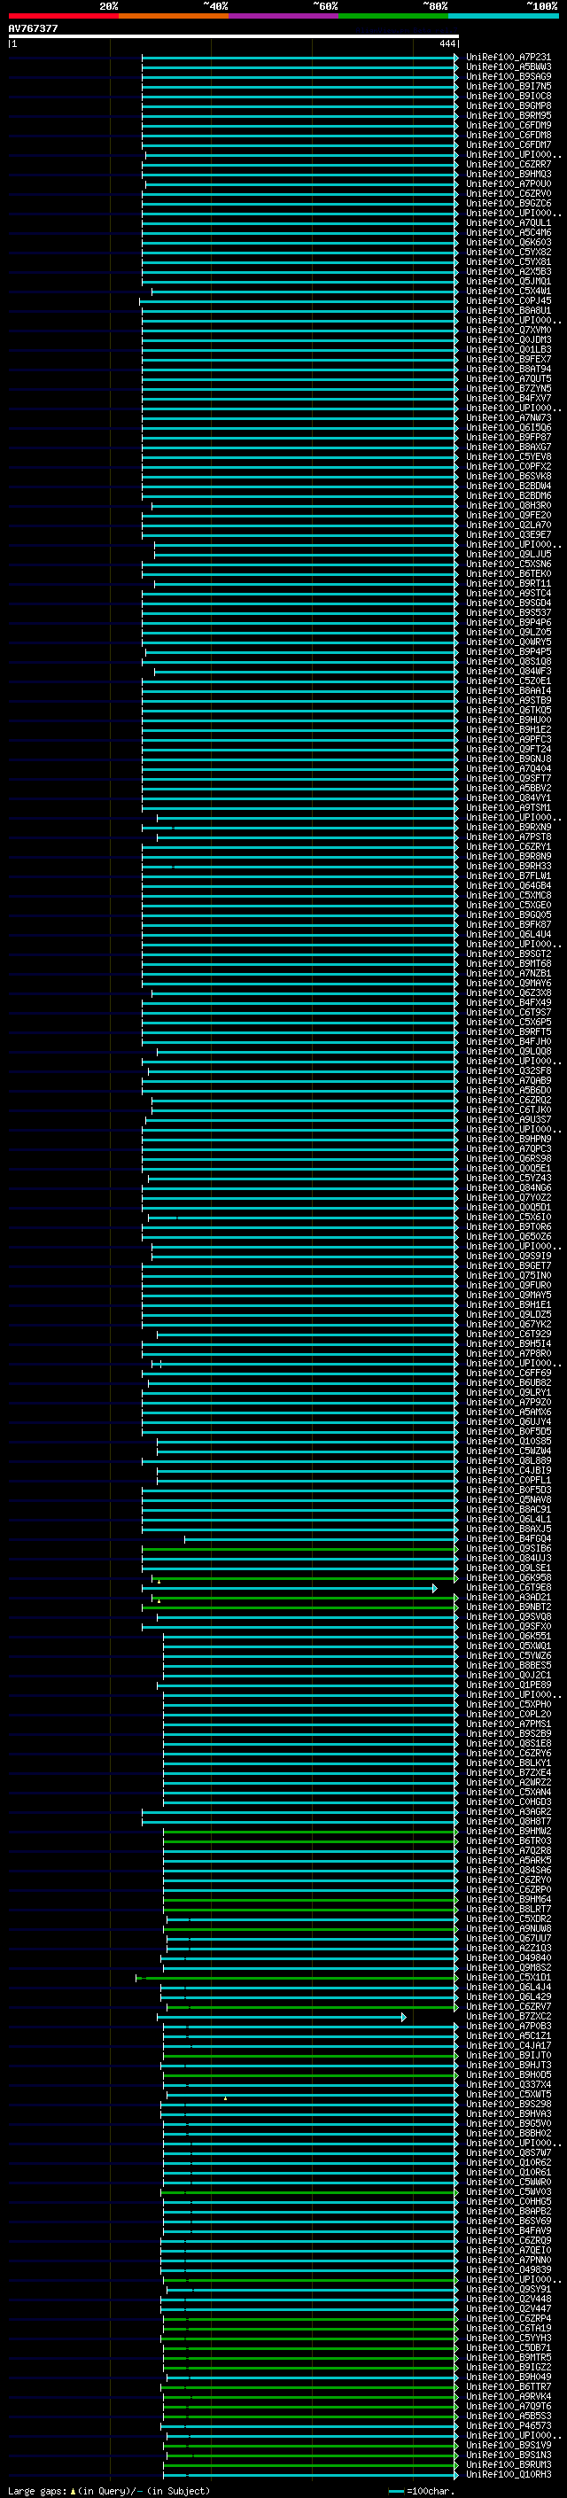Choose hit UniRef100_A2X5B3
The height and width of the screenshot is (2498, 567).
pos(508,271)
